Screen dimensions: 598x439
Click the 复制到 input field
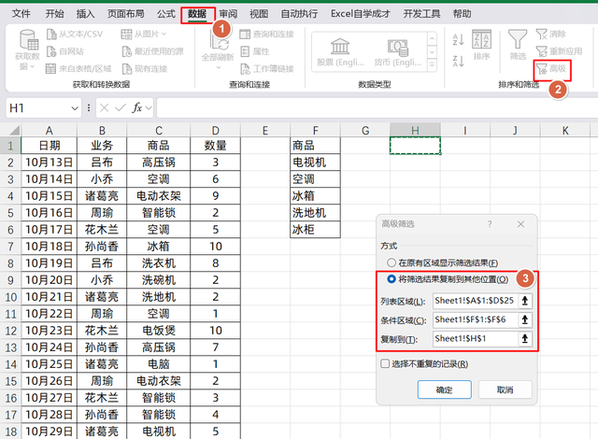click(476, 339)
